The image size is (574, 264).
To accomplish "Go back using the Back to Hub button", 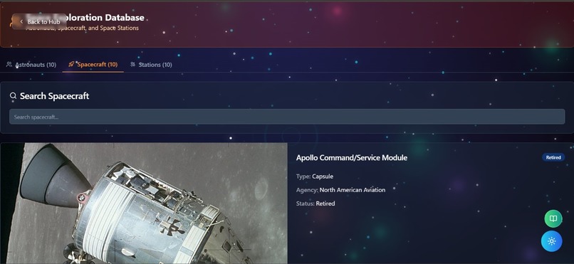I will (x=40, y=21).
